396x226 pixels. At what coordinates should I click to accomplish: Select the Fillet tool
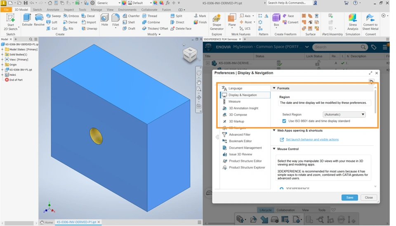click(115, 20)
